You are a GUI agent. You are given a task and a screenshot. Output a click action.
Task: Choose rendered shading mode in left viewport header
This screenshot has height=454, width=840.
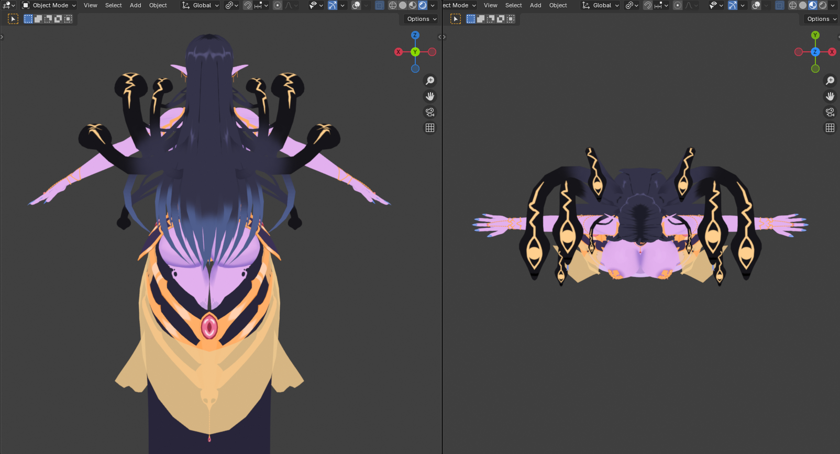[x=423, y=5]
